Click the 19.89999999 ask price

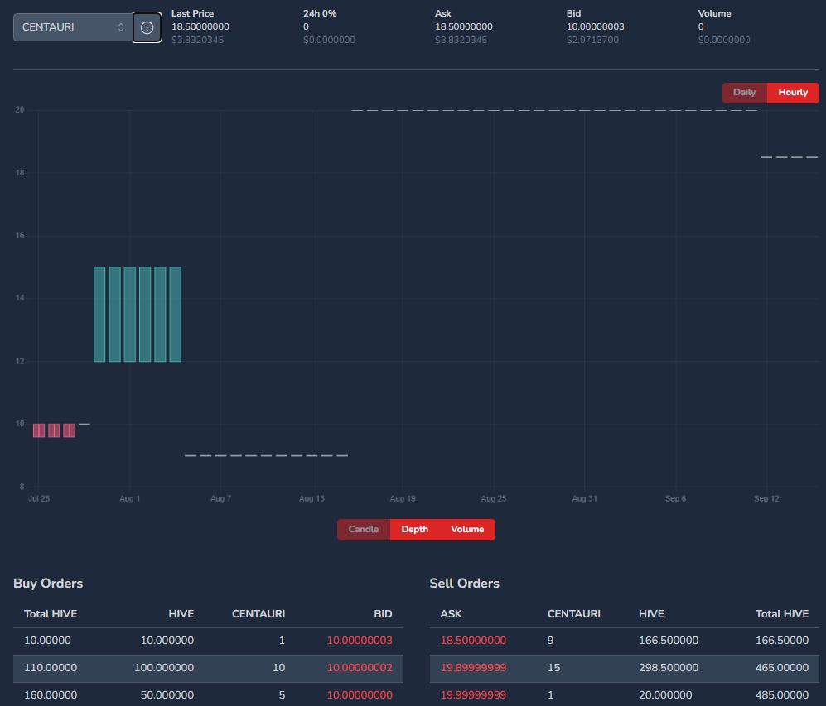[473, 668]
